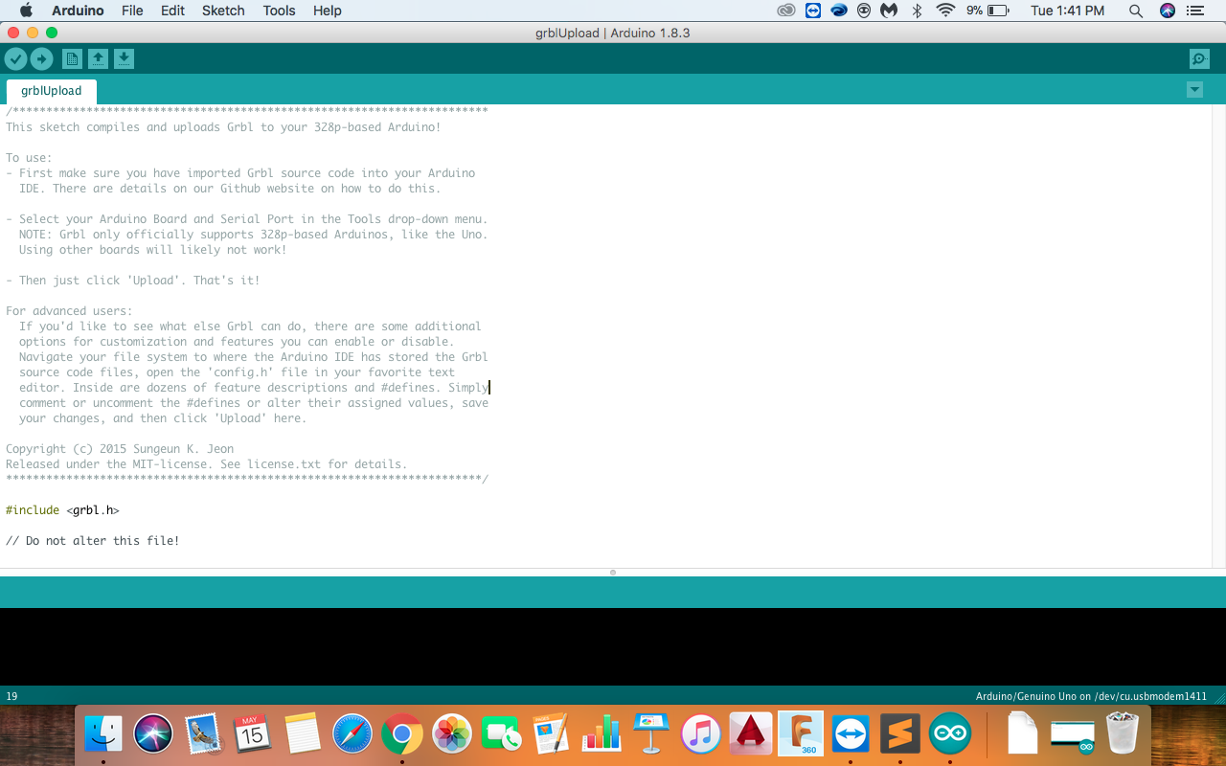Switch to TeamViewer in the Dock
The width and height of the screenshot is (1226, 766).
(x=851, y=734)
